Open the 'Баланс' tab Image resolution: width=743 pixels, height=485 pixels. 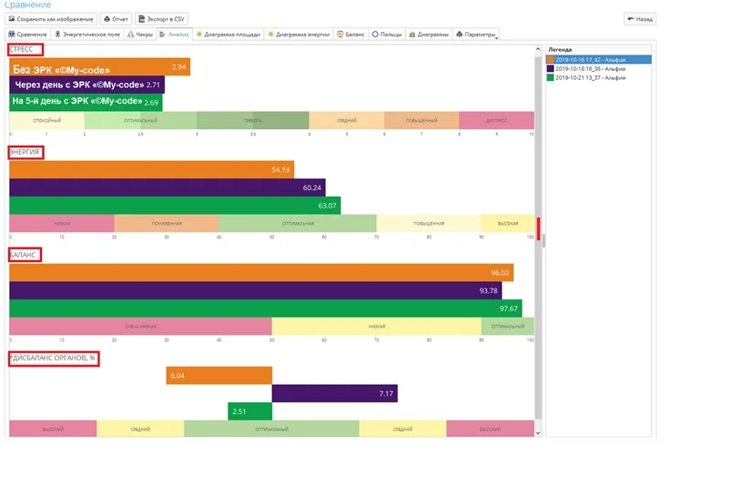tap(351, 35)
